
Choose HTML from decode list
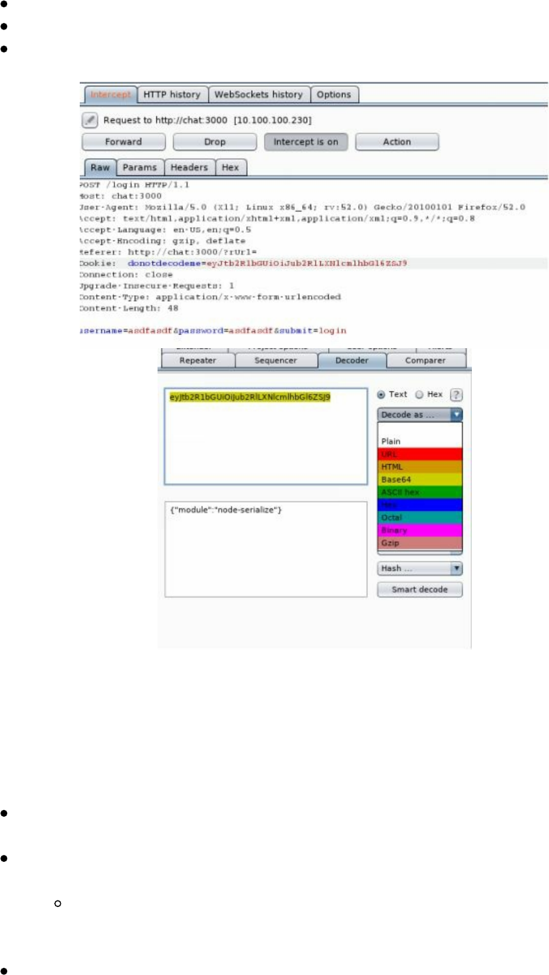[420, 467]
